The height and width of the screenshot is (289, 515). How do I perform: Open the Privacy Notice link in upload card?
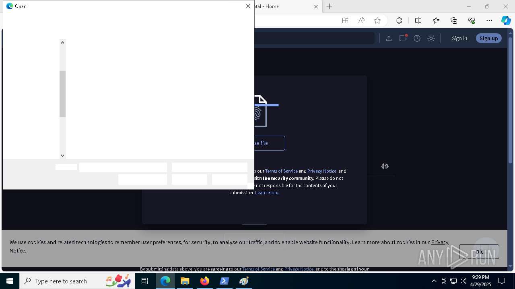[322, 171]
